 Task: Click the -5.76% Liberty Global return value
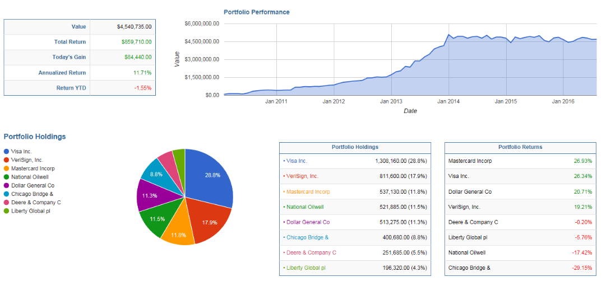pyautogui.click(x=584, y=238)
